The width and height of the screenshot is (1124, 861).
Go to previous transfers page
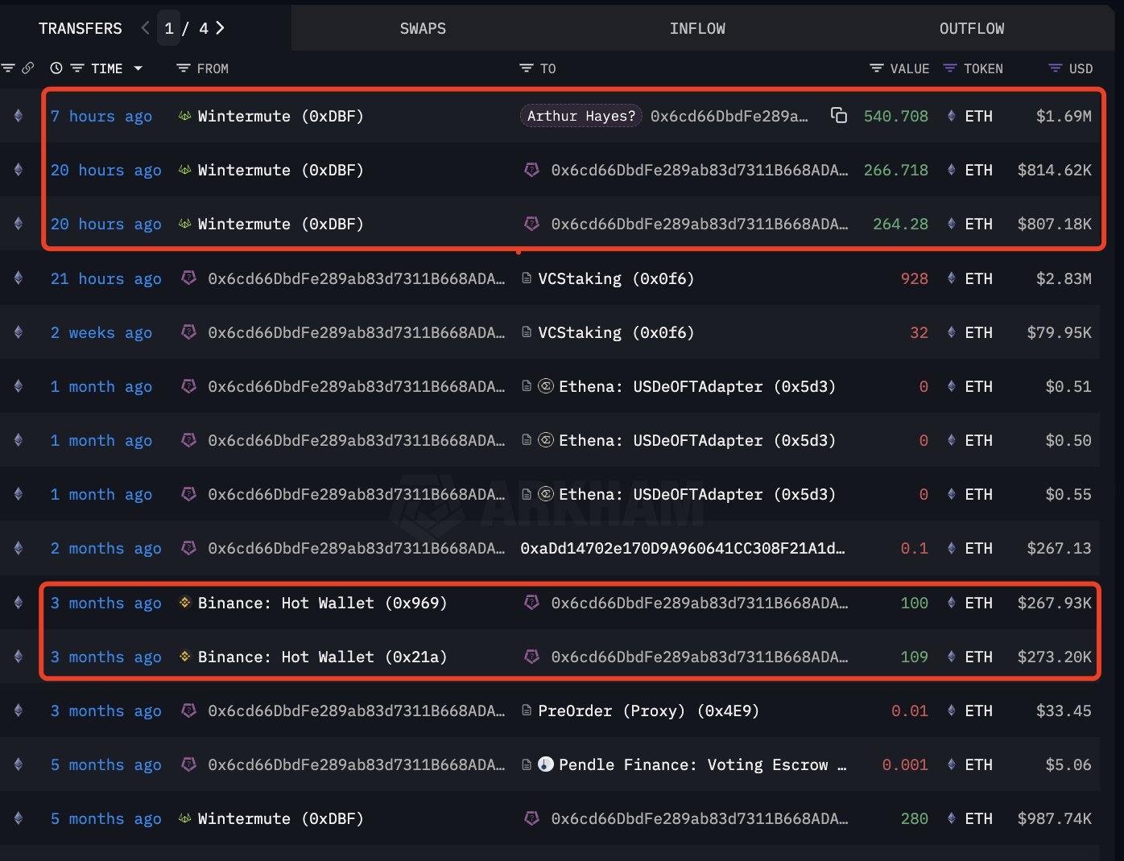(146, 28)
